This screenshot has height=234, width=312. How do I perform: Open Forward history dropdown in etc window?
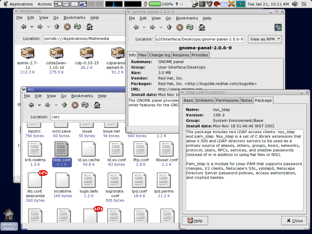pyautogui.click(x=56, y=105)
